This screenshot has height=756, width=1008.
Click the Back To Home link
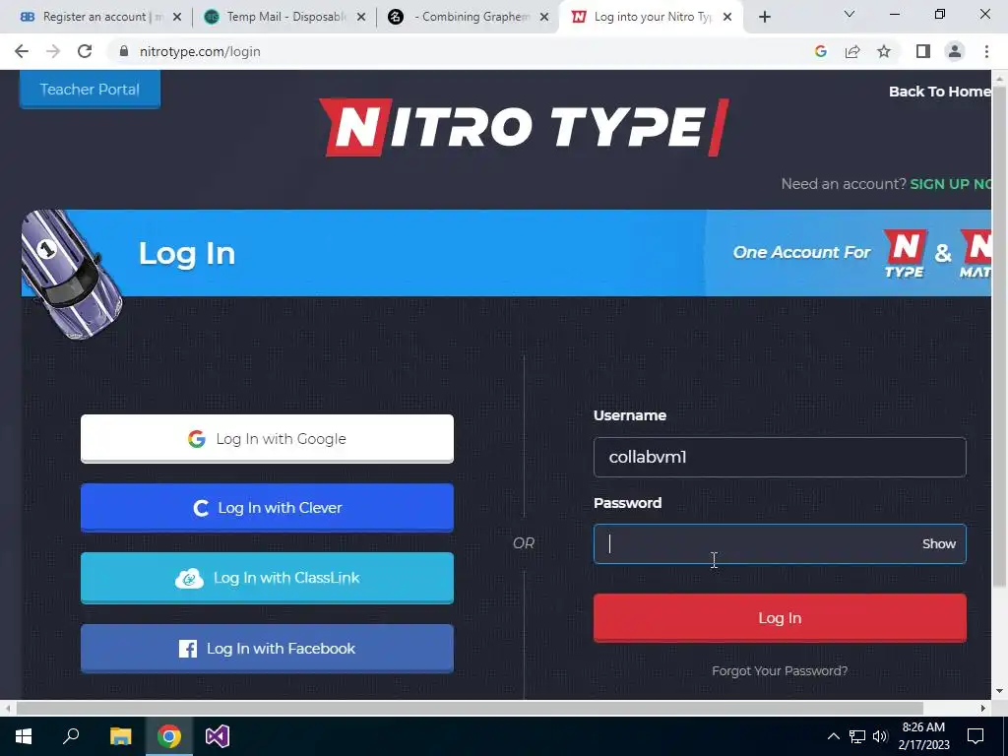939,92
